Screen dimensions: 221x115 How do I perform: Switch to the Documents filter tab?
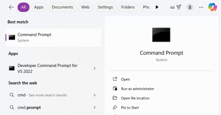coord(62,7)
